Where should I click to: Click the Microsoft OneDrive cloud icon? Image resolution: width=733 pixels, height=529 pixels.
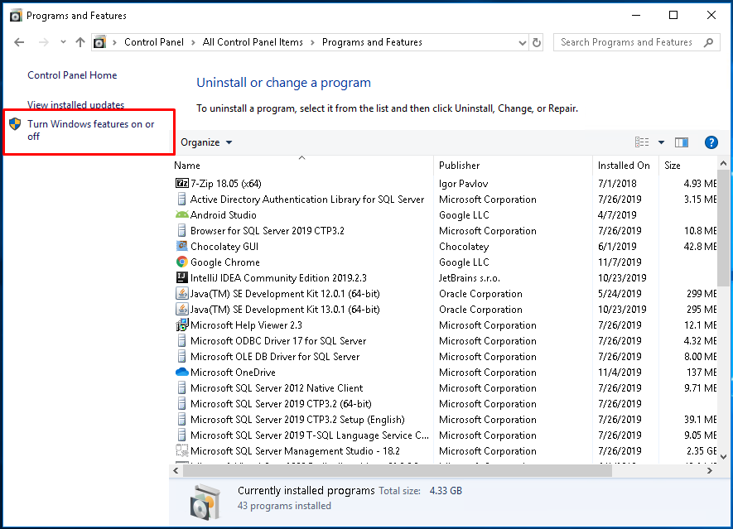click(182, 372)
